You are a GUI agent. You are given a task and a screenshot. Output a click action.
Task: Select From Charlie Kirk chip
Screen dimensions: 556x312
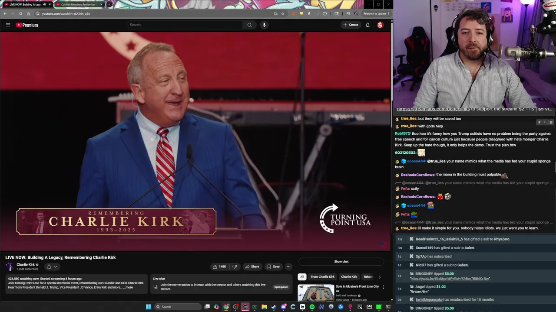(x=323, y=276)
